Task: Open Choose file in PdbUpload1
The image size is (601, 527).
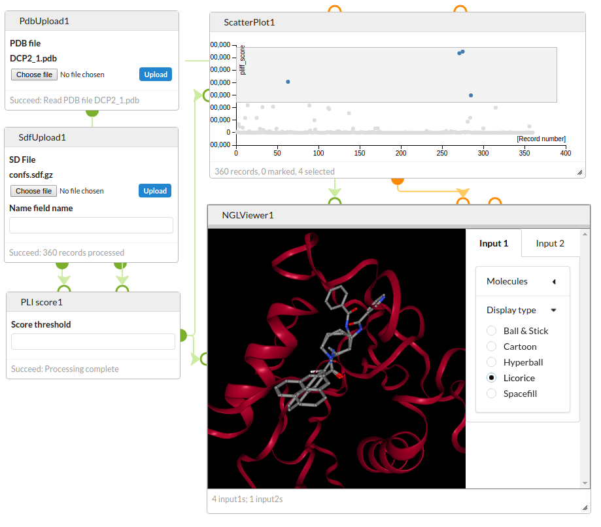Action: (34, 75)
